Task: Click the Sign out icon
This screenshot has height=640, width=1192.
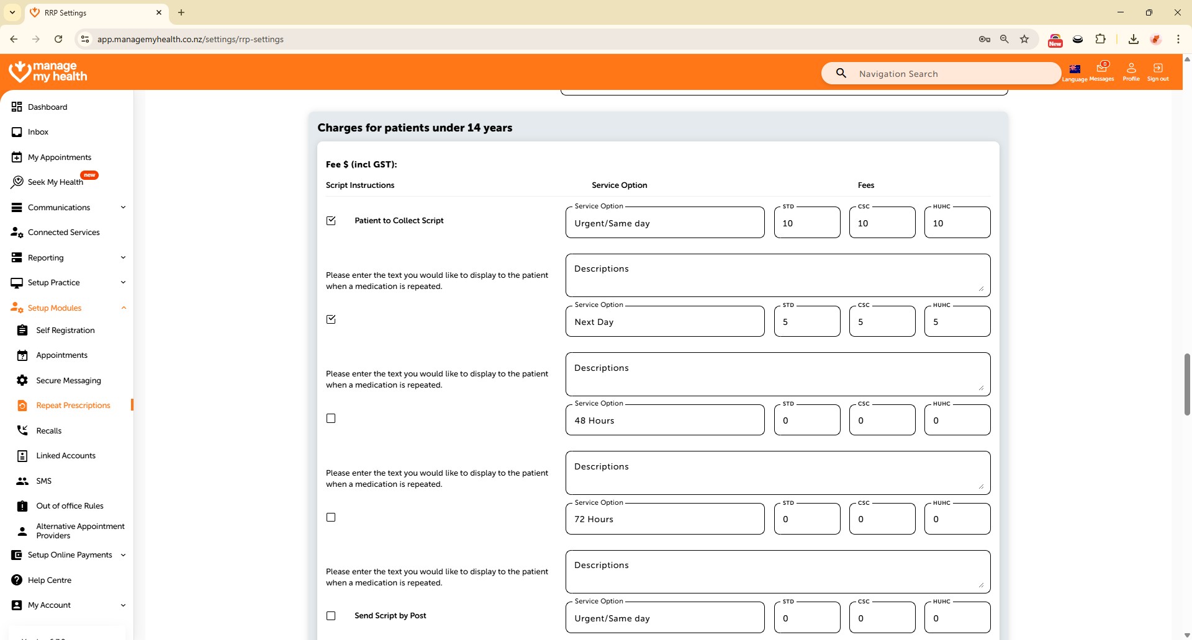Action: [x=1157, y=69]
